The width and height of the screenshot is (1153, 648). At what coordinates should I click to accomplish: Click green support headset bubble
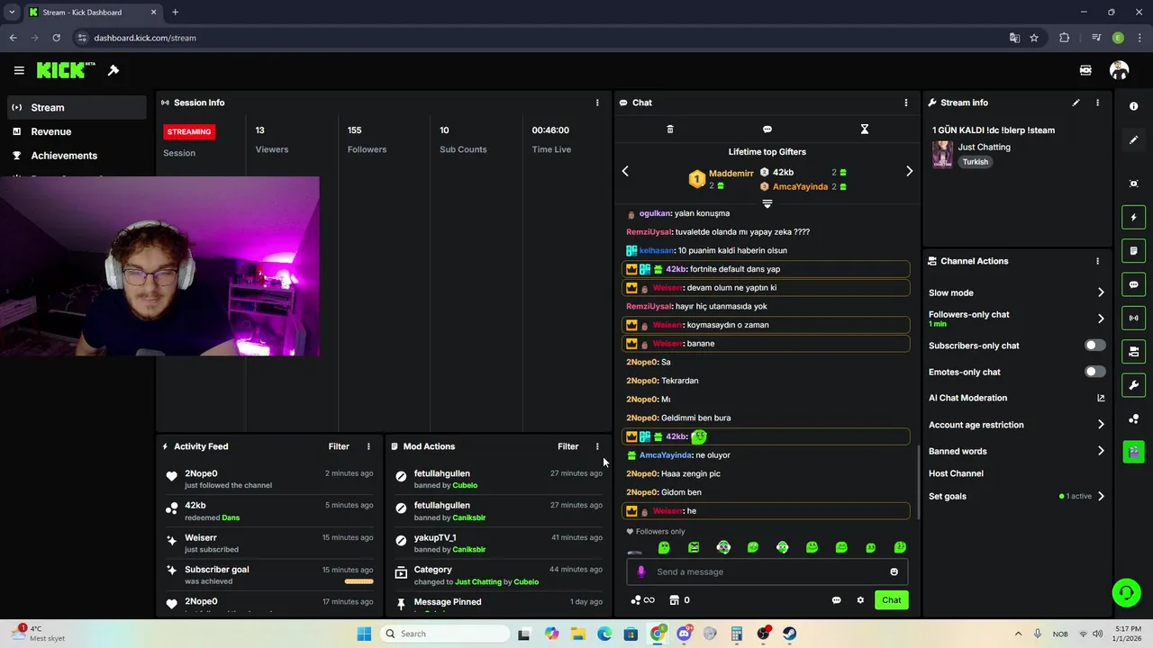coord(1126,592)
